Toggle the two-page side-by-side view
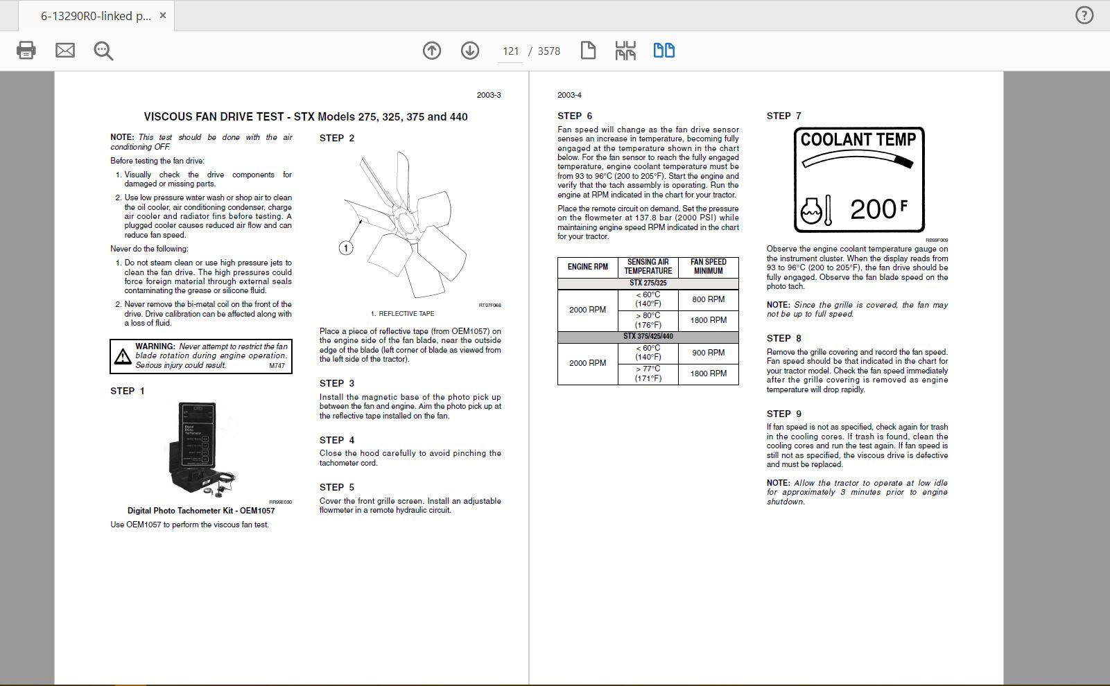Screen dimensions: 1110x686 pyautogui.click(x=664, y=51)
